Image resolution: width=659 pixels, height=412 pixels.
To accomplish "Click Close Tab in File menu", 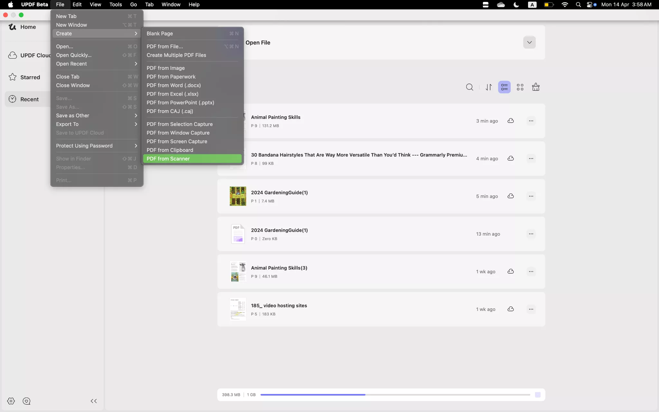I will (x=97, y=77).
